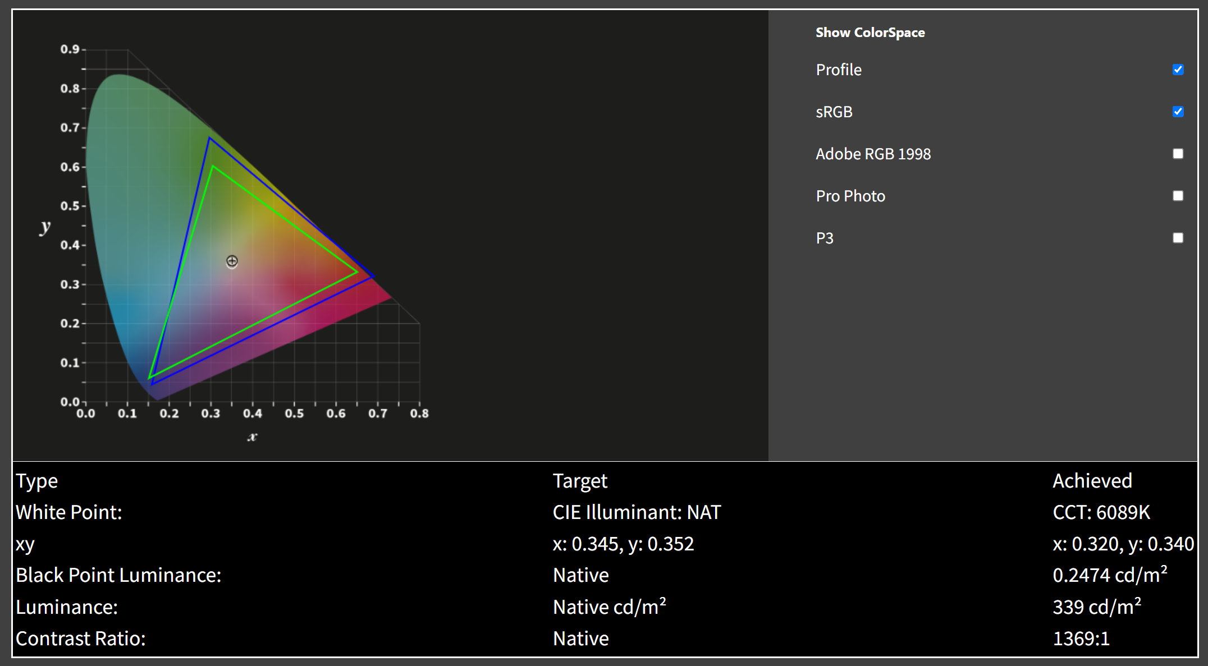Uncheck the Profile colorspace checkbox
1208x666 pixels.
pyautogui.click(x=1178, y=70)
